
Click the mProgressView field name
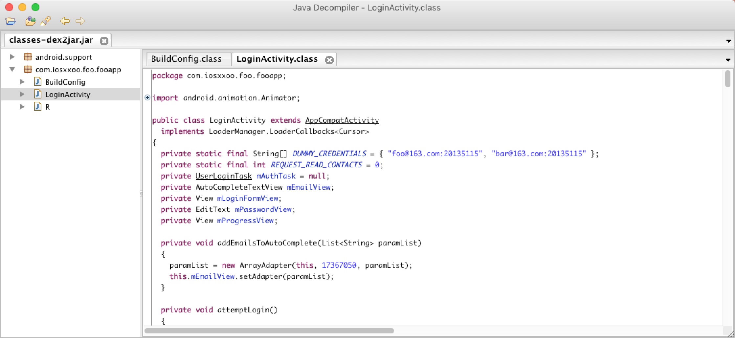pos(245,221)
